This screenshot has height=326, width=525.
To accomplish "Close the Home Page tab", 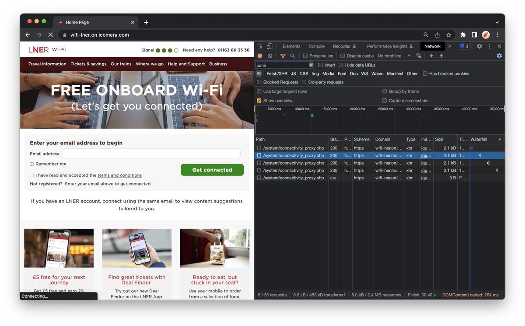I will coord(133,22).
